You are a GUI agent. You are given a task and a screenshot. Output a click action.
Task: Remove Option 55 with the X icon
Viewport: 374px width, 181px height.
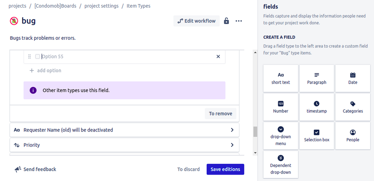pos(218,57)
